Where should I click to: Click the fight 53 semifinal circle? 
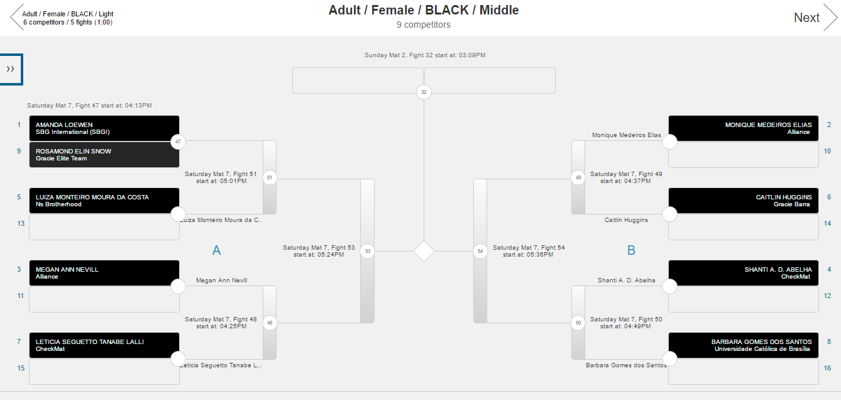point(368,251)
